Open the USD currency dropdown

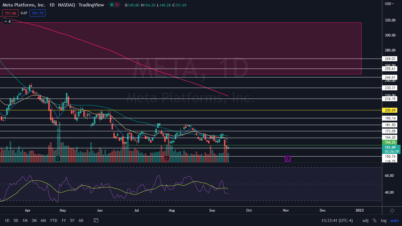point(389,4)
